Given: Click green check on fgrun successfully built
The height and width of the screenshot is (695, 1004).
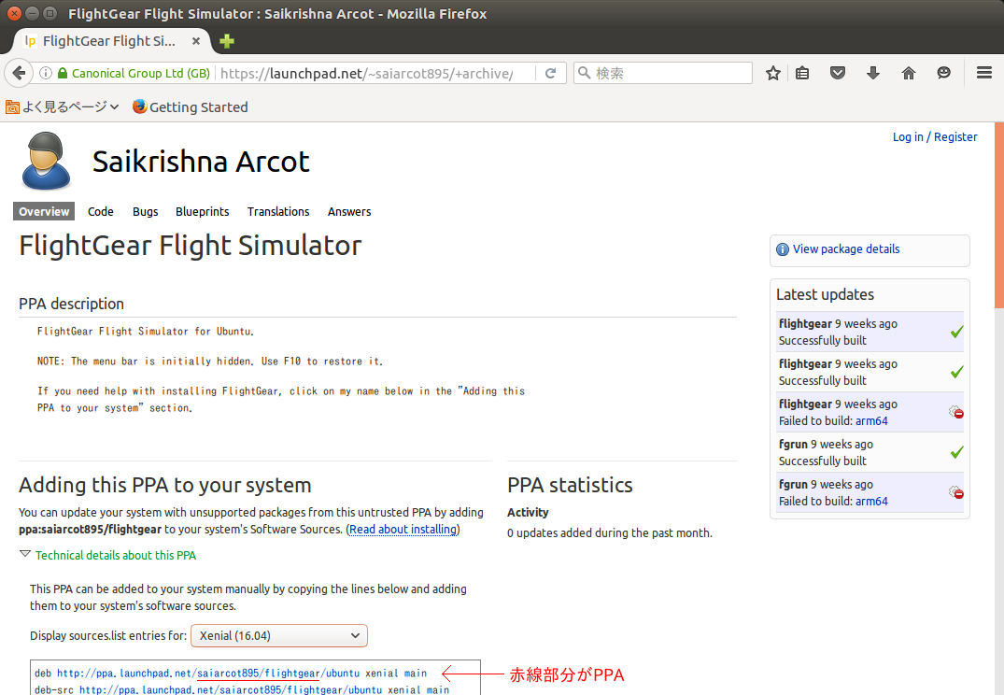Looking at the screenshot, I should (x=956, y=452).
